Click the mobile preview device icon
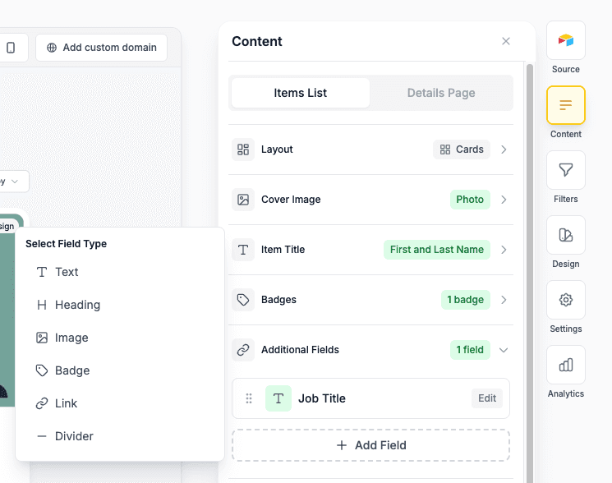Image resolution: width=612 pixels, height=483 pixels. tap(11, 48)
